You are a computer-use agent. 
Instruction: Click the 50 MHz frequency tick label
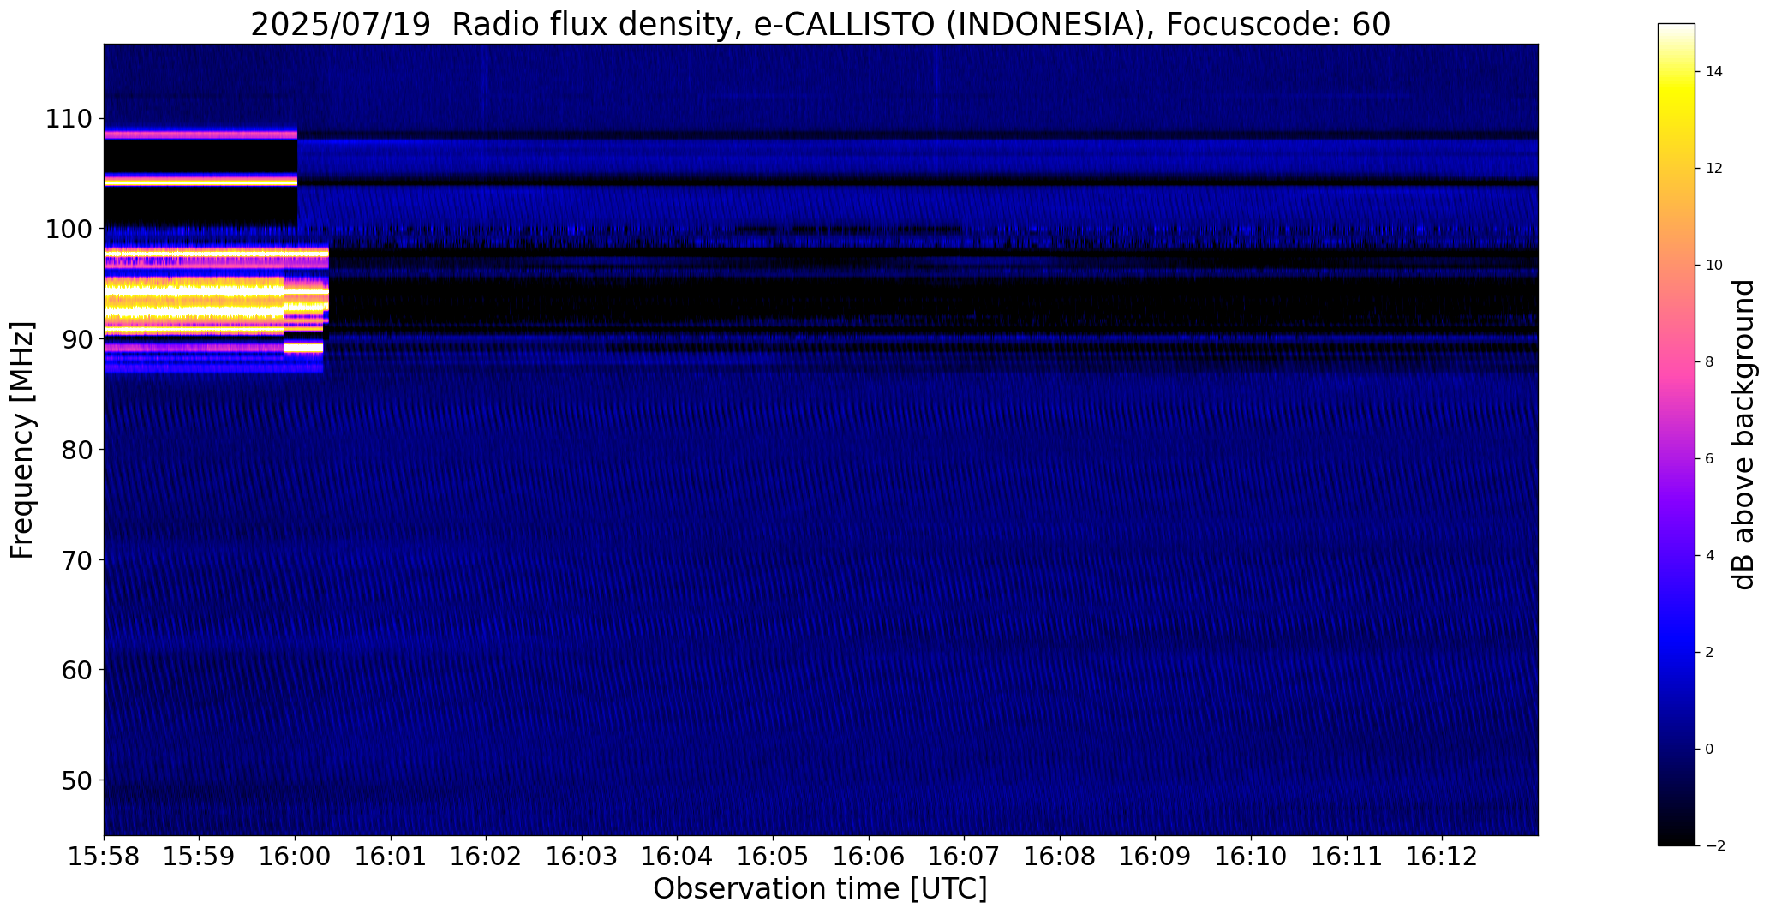click(x=76, y=780)
